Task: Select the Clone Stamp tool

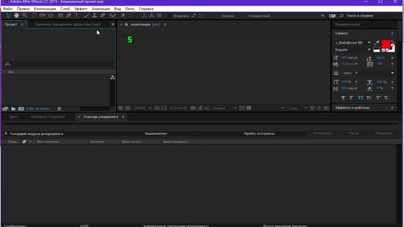Action: [x=95, y=16]
